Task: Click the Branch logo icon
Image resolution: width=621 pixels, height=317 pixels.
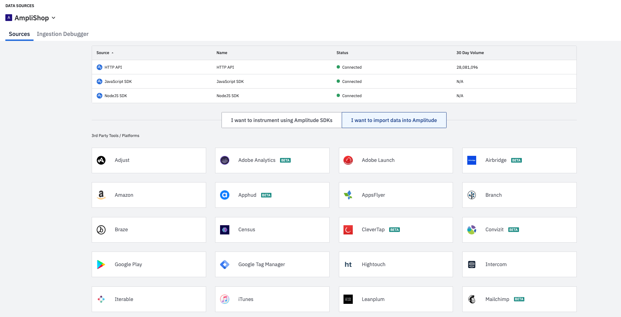Action: click(x=472, y=195)
